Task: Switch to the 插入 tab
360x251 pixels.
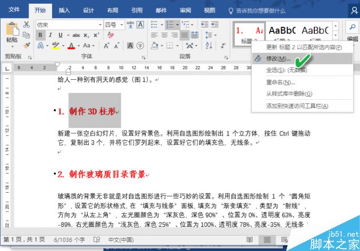Action: coord(64,11)
